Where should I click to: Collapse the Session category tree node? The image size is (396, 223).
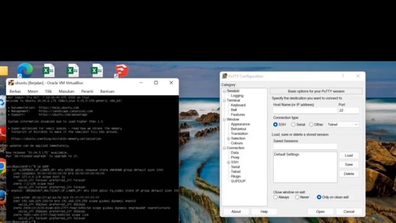coord(224,91)
